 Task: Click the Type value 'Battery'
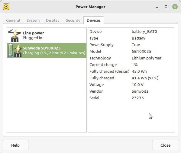[x=138, y=38]
